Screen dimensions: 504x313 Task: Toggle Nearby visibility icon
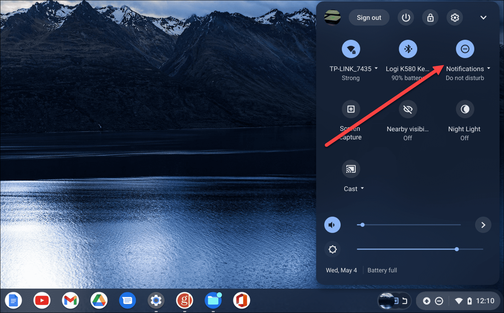click(x=408, y=109)
